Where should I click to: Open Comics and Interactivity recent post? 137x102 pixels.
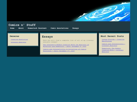113,45
